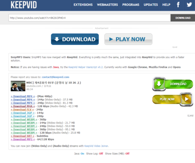
Task: Click the silver PLAY NOW advertisement button
Action: coord(128,39)
